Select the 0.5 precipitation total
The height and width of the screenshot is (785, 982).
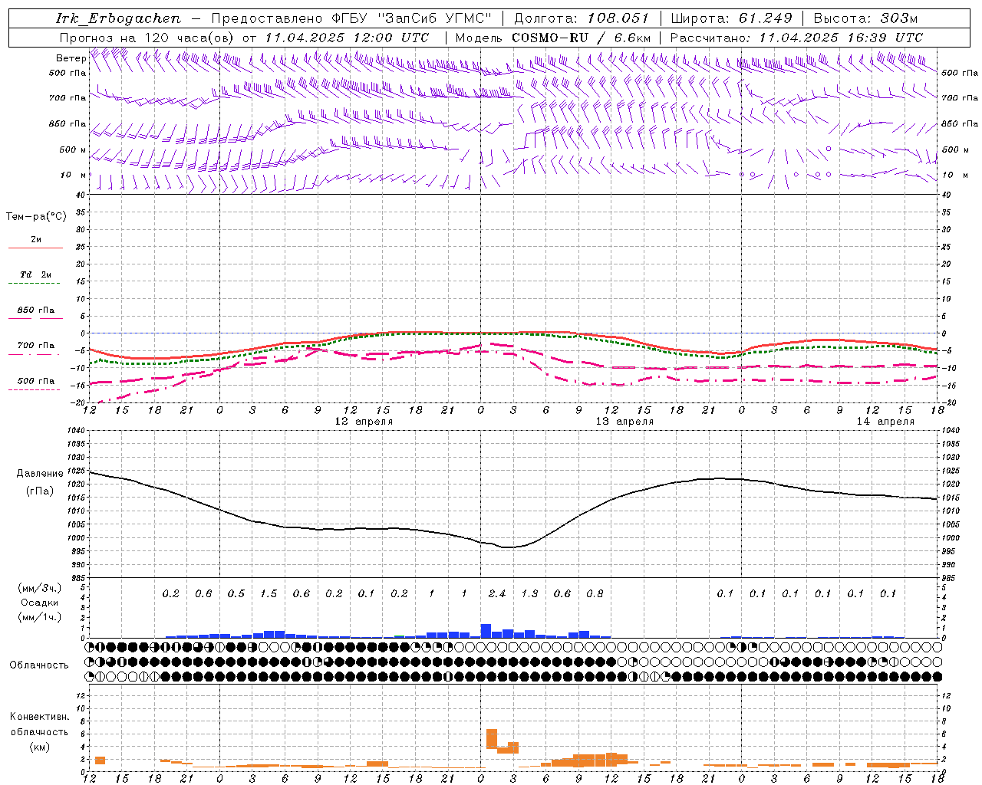236,593
